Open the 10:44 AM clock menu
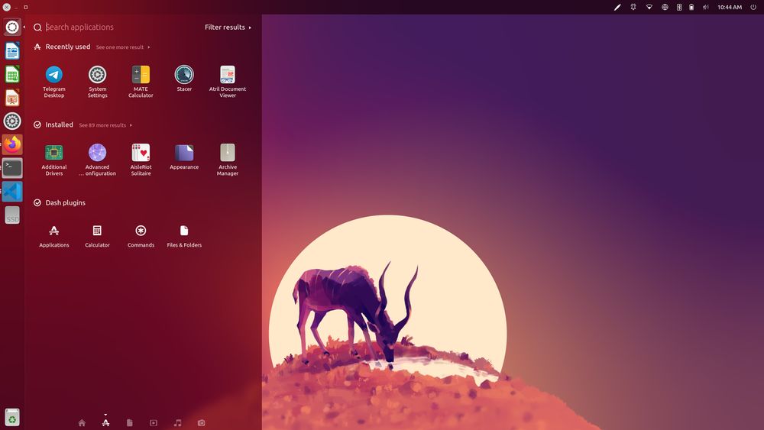Image resolution: width=764 pixels, height=430 pixels. (x=730, y=7)
